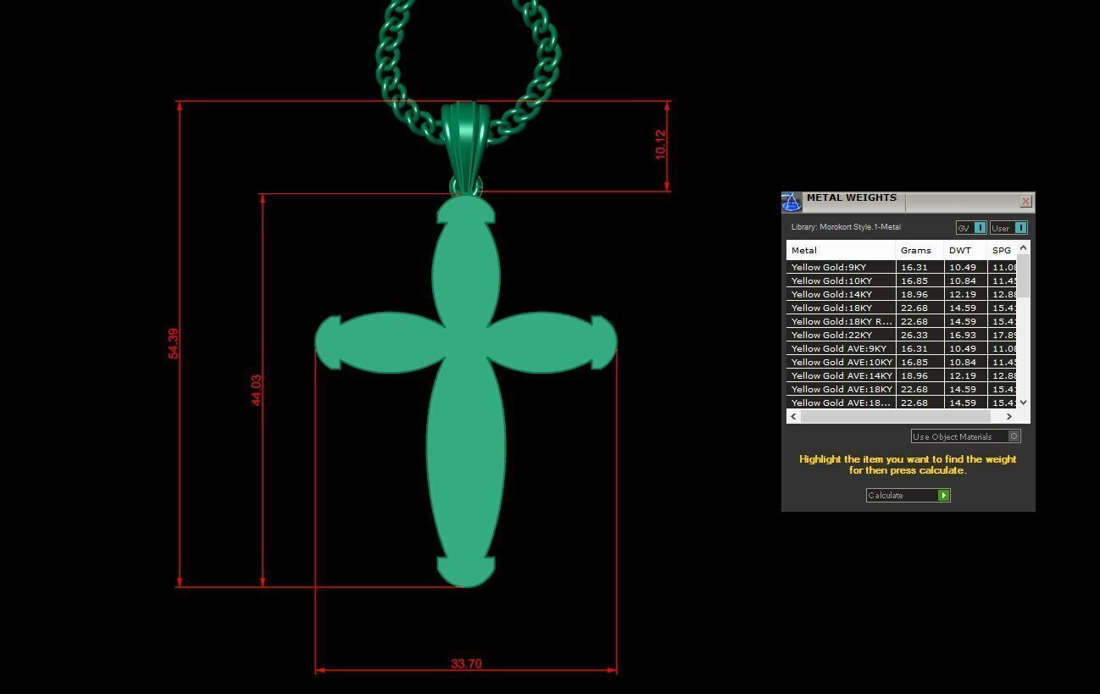Sort by the SPG column header
Screen dimensions: 1100x694
point(1002,250)
